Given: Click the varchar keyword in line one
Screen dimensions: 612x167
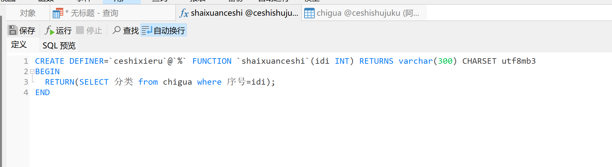Looking at the screenshot, I should coord(416,61).
